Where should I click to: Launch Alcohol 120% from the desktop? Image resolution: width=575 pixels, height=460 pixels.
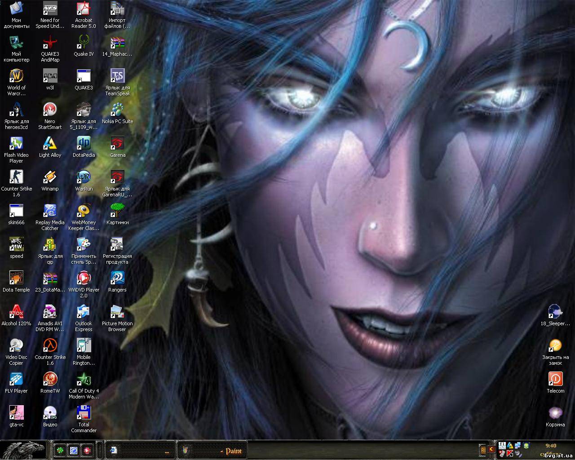16,312
